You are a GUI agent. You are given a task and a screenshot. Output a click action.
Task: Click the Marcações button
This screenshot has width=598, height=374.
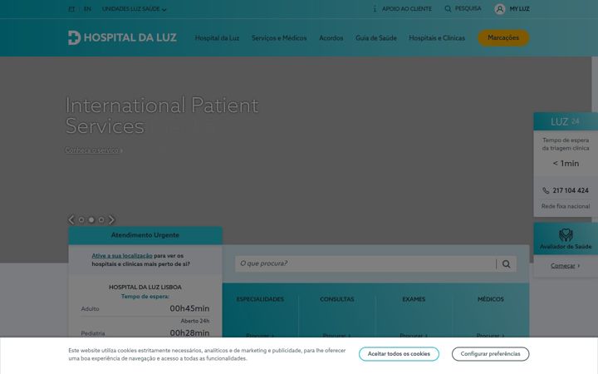pyautogui.click(x=503, y=37)
